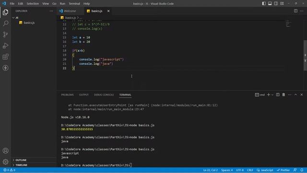Toggle bottom panel layout button

tap(270, 3)
